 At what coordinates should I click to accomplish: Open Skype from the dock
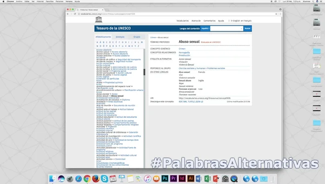[105, 178]
